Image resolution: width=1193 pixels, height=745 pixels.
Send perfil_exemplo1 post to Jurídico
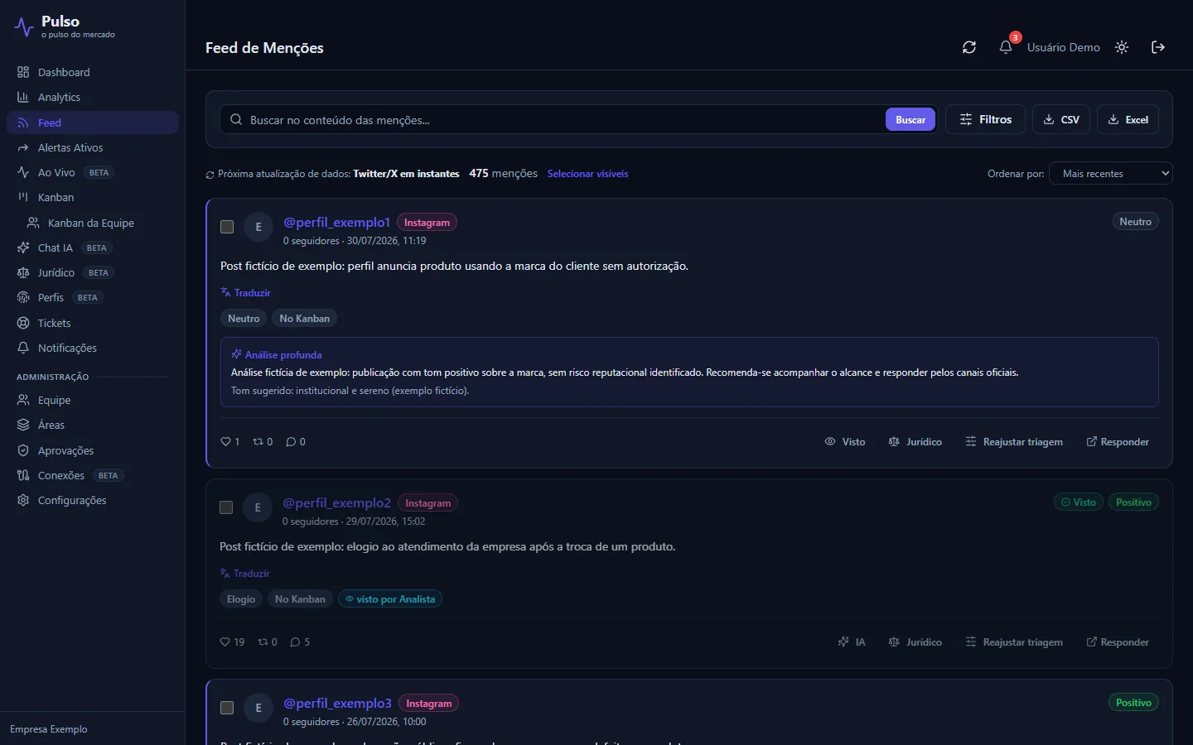click(x=915, y=442)
